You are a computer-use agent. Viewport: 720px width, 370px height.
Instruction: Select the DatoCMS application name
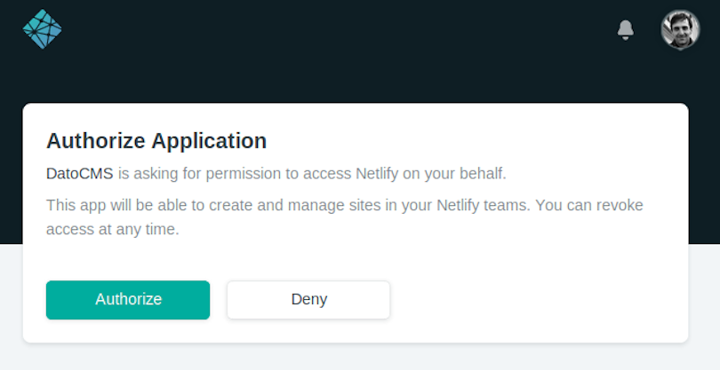[79, 174]
